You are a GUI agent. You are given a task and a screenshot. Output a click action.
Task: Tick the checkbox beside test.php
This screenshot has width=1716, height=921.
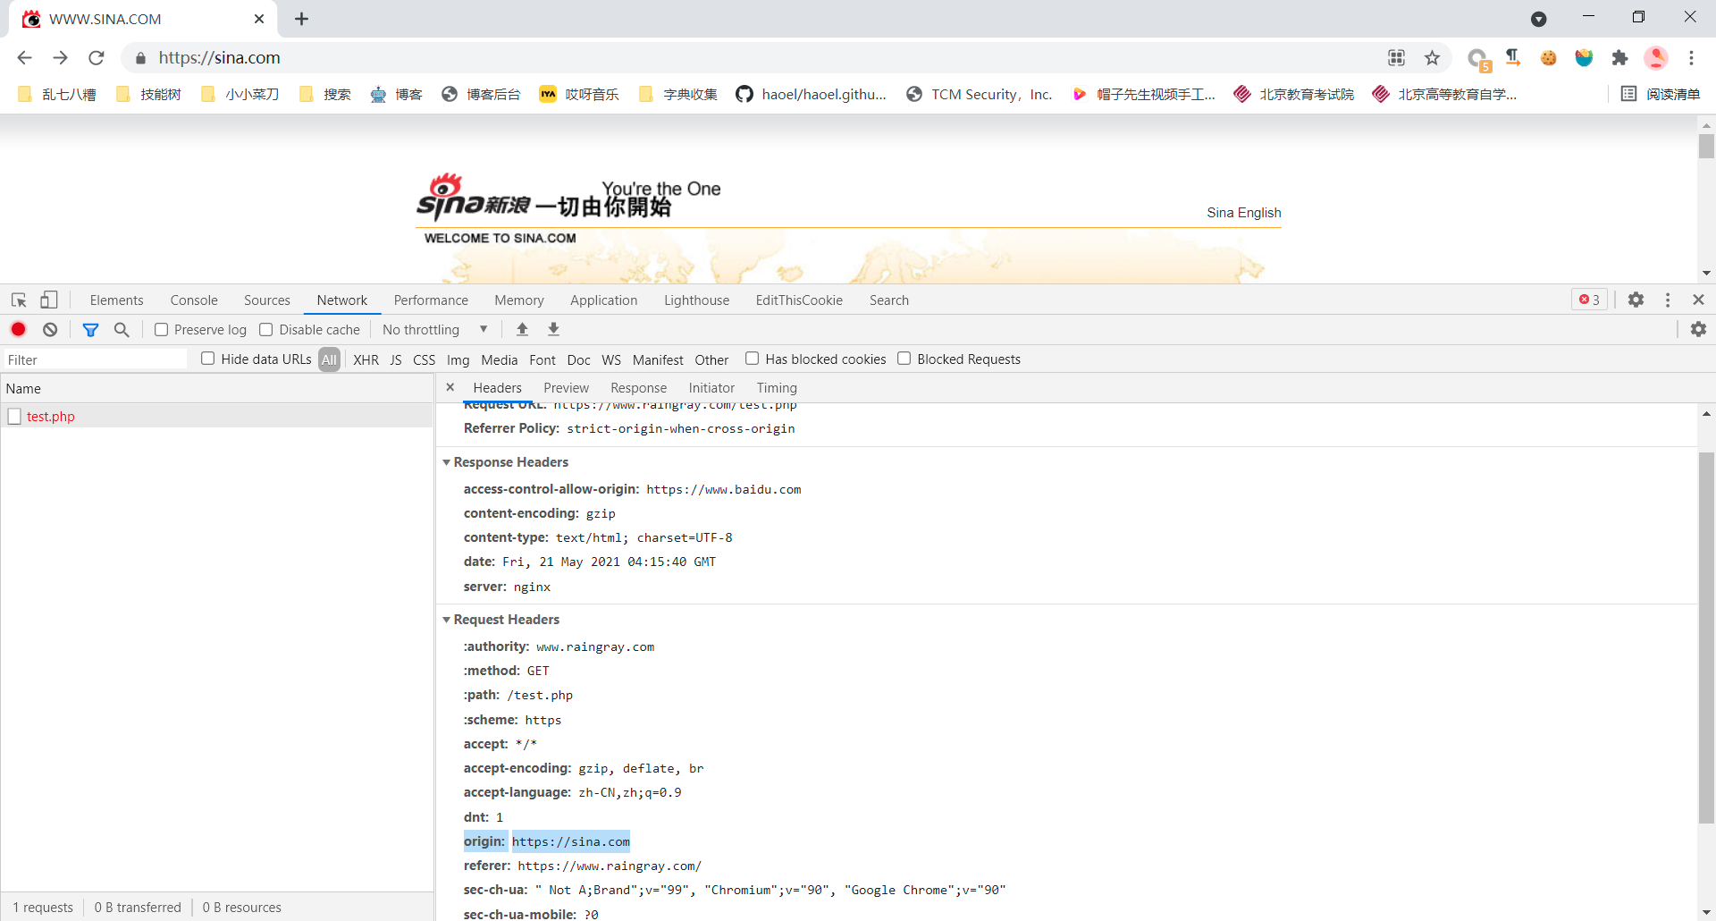pyautogui.click(x=14, y=417)
